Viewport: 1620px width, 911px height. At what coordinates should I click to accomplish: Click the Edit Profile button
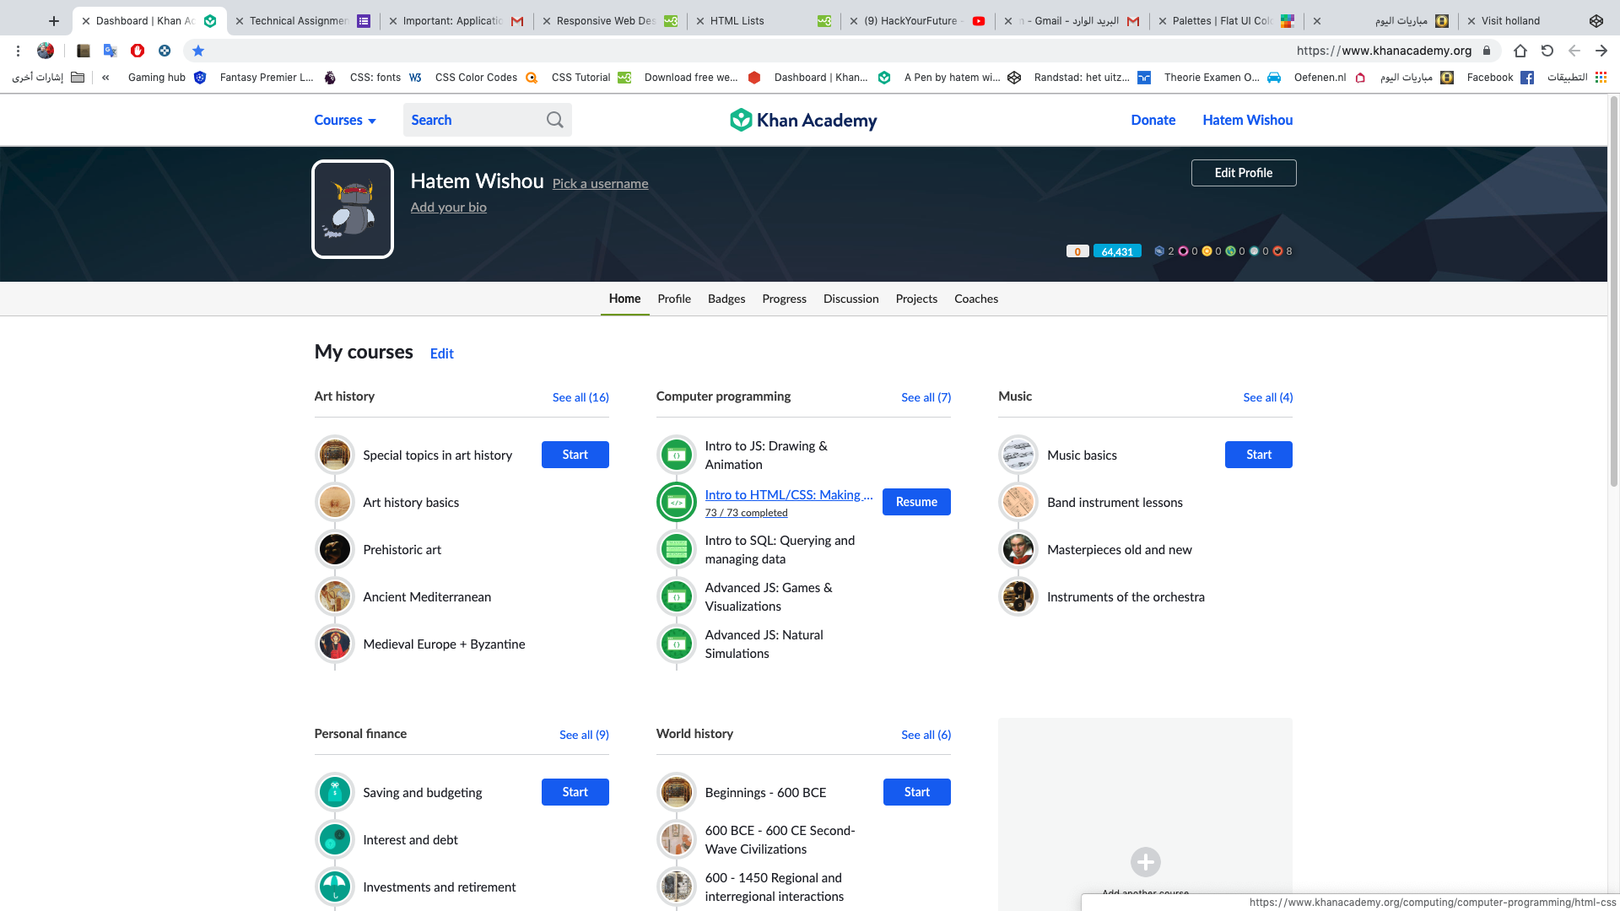coord(1244,173)
